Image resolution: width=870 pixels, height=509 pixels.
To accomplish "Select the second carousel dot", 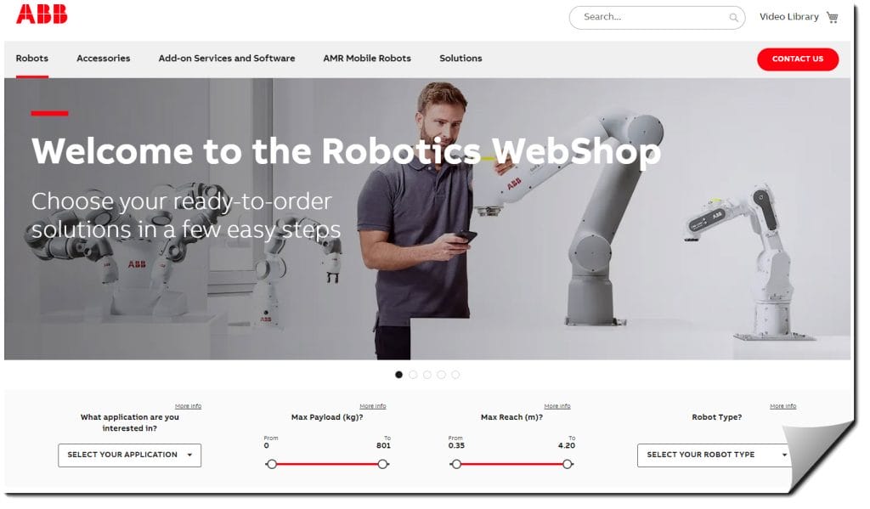I will coord(413,375).
